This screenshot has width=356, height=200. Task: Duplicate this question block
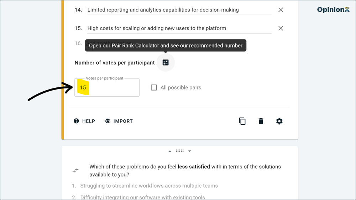click(x=242, y=121)
